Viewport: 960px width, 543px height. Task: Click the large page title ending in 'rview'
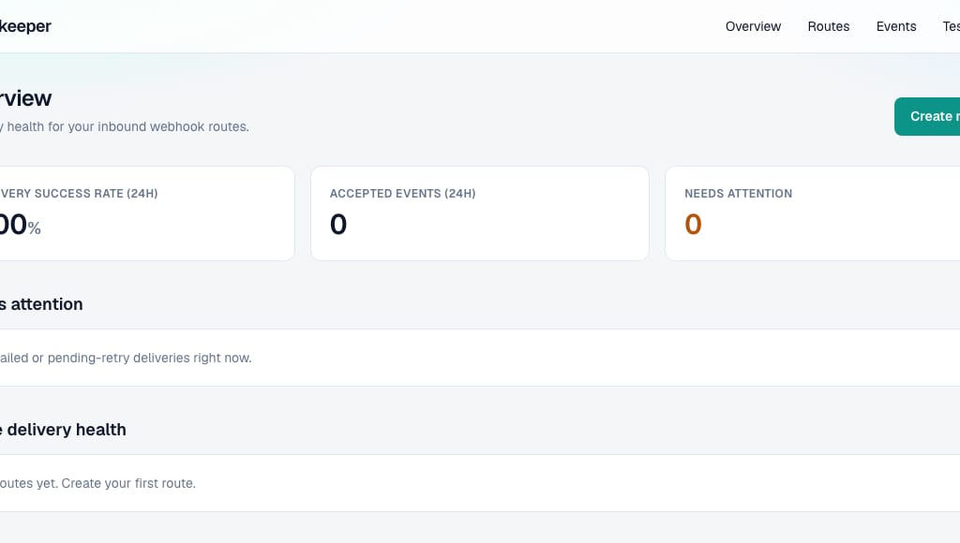pyautogui.click(x=25, y=98)
